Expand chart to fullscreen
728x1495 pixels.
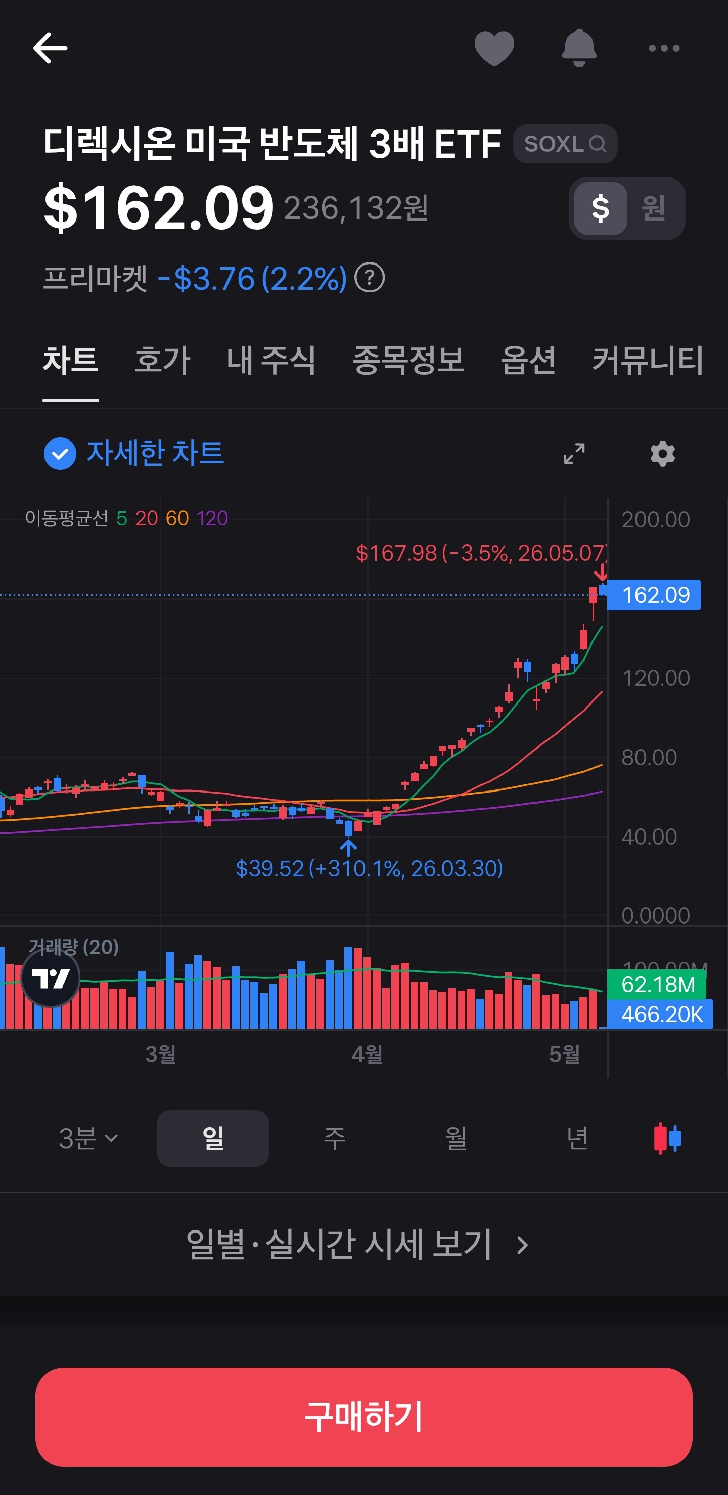[574, 453]
